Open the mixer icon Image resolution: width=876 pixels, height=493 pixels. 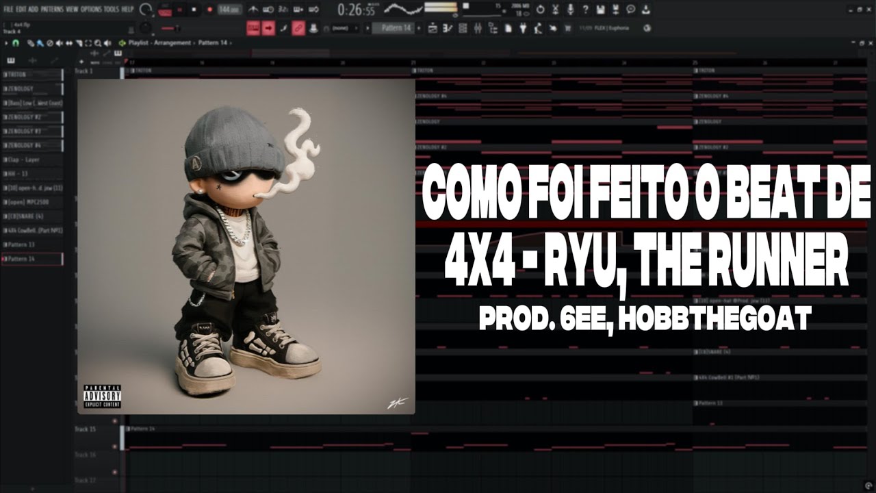coord(478,28)
